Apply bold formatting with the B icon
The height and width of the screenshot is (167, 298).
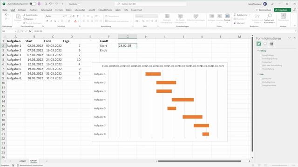coord(47,21)
